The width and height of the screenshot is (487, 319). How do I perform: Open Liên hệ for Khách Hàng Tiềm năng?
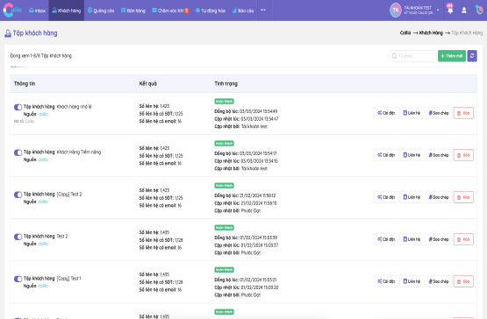412,155
